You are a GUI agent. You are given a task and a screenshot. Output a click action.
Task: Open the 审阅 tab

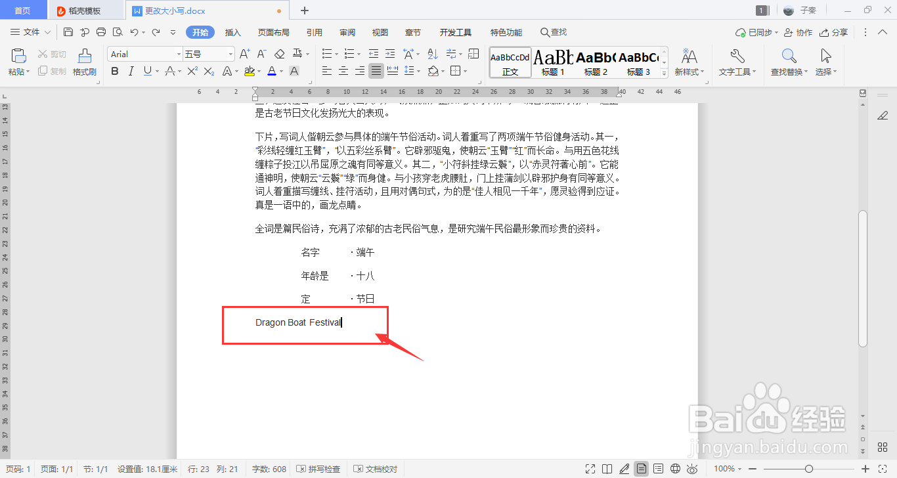click(347, 32)
